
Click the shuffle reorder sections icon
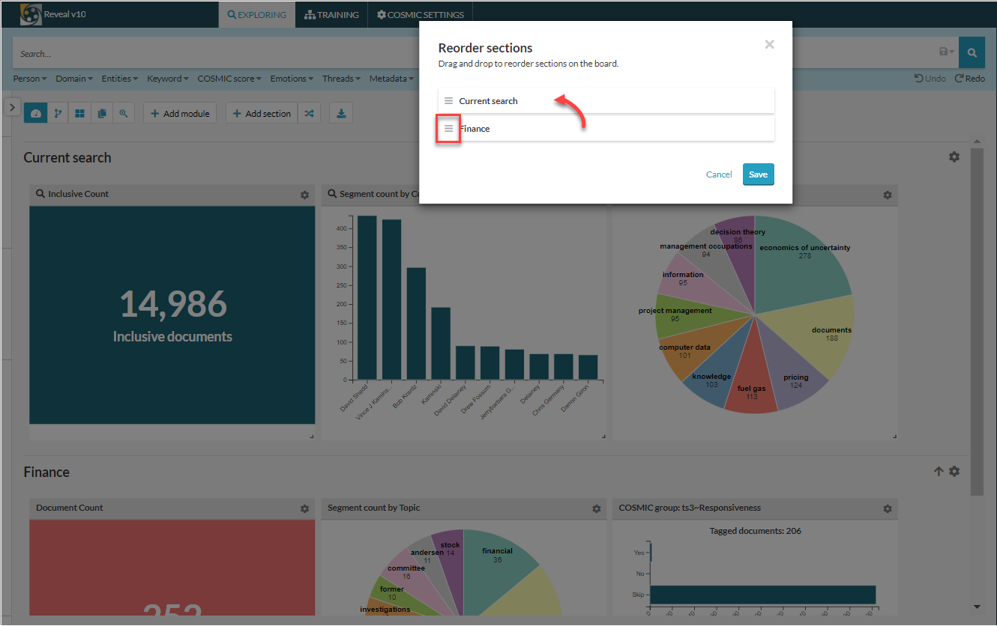tap(309, 114)
